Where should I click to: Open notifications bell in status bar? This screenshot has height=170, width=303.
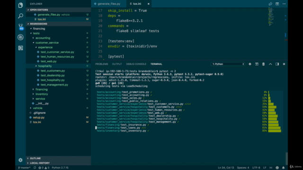click(x=283, y=168)
